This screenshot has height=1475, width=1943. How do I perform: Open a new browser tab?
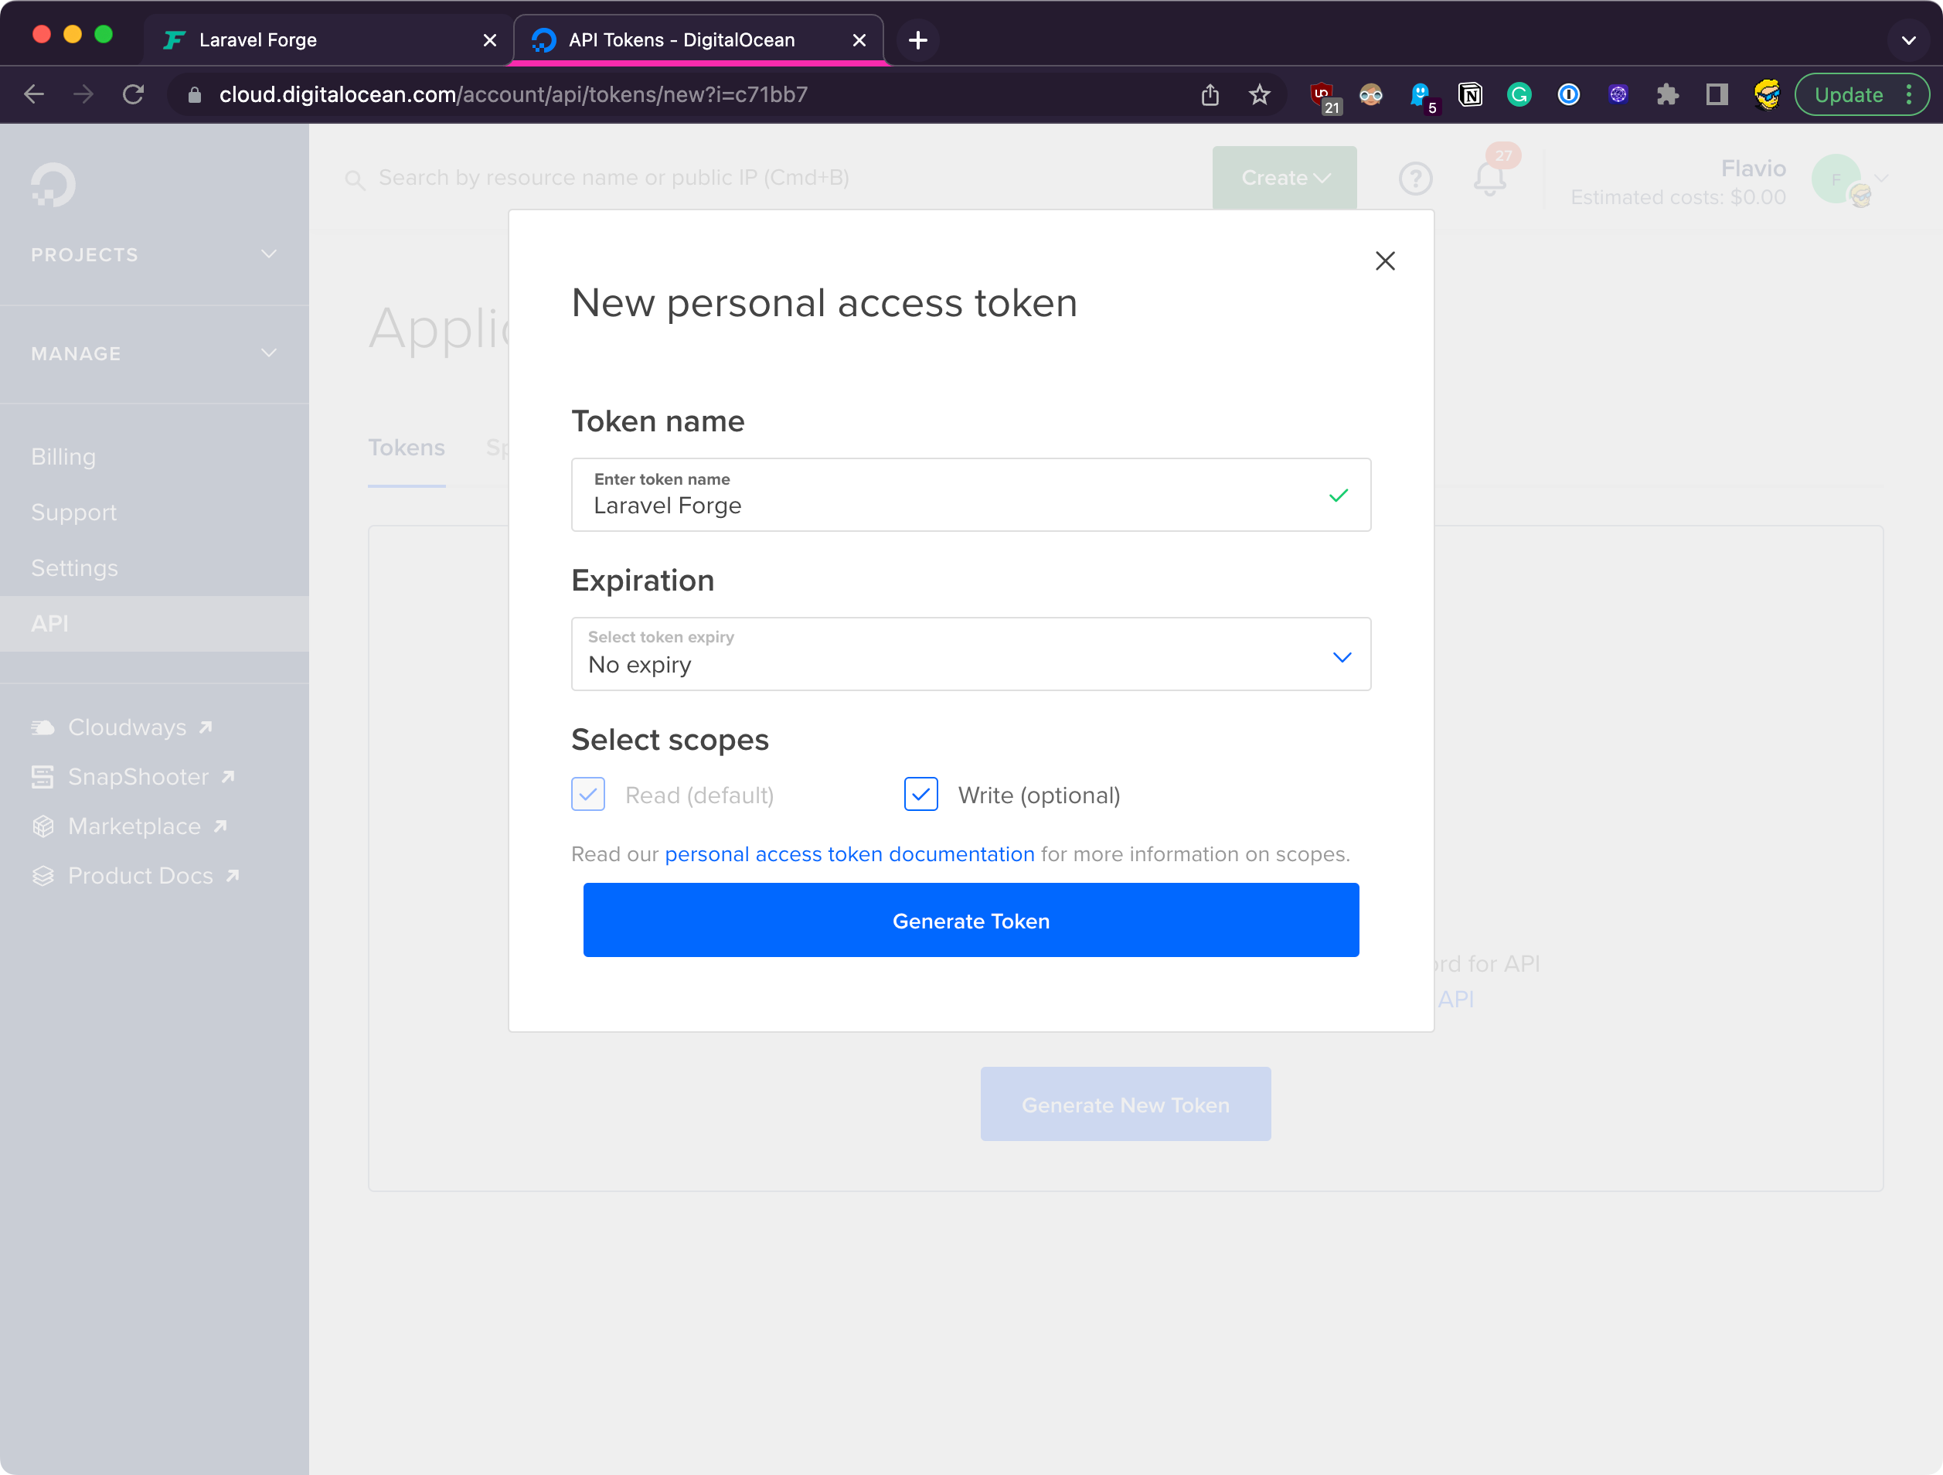point(918,40)
